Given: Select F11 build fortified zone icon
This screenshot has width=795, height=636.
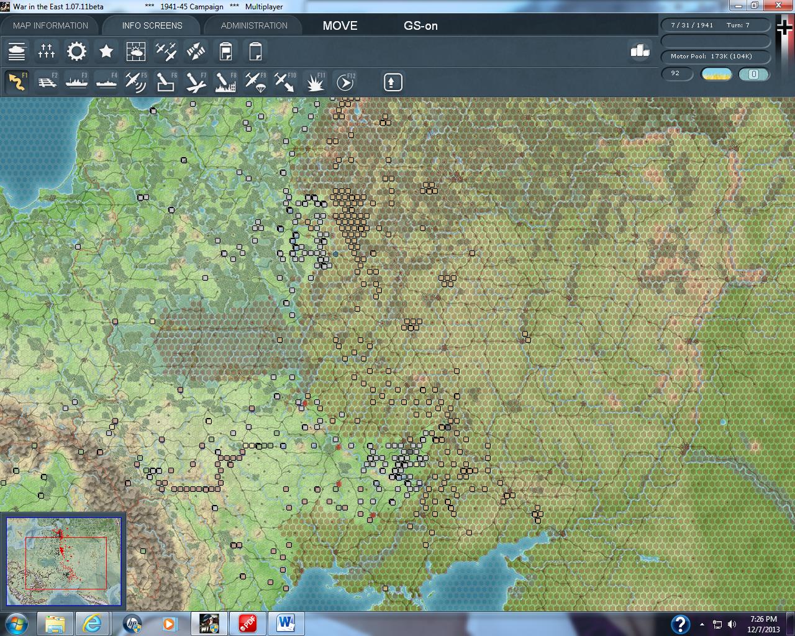Looking at the screenshot, I should [x=315, y=82].
